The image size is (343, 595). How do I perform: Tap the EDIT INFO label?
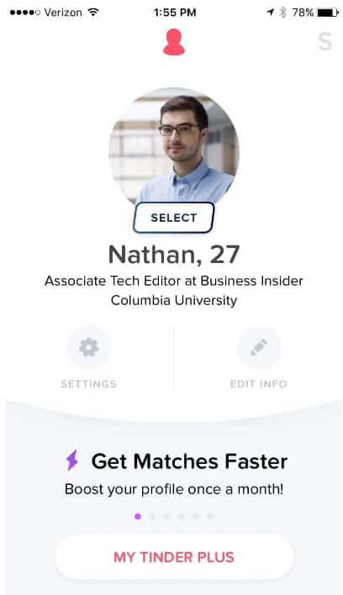259,384
